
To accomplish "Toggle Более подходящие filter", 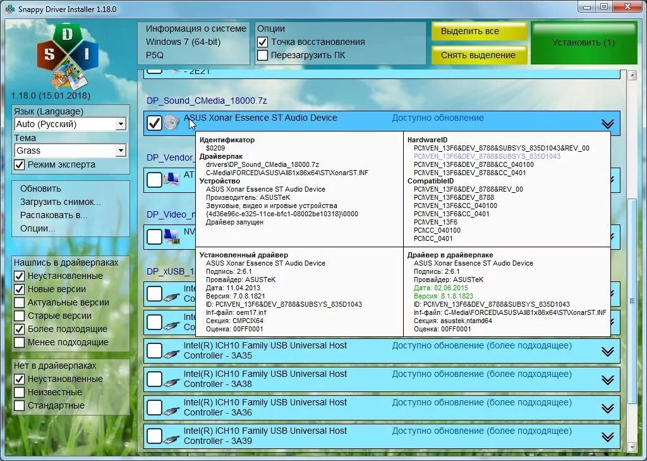I will click(19, 329).
